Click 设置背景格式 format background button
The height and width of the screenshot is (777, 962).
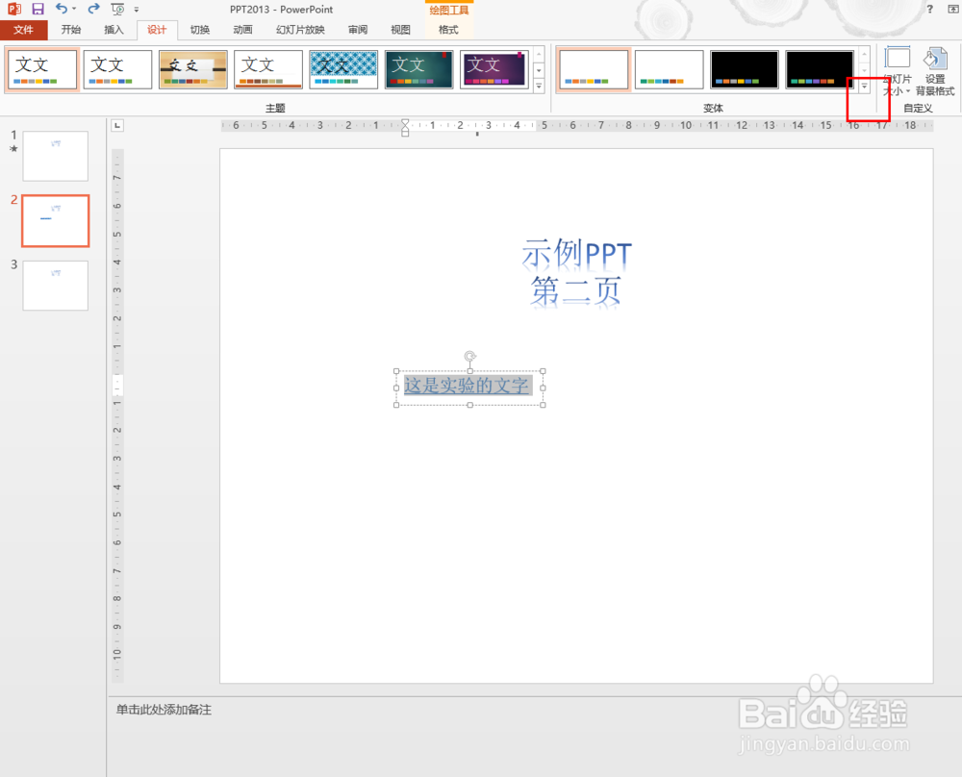click(935, 71)
